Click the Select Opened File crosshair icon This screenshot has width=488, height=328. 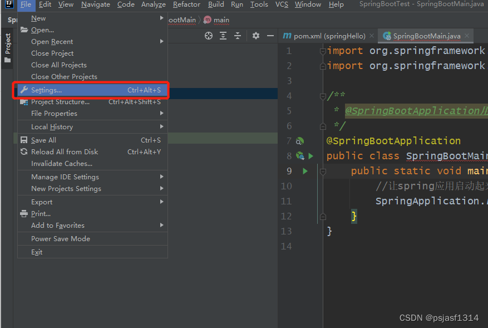tap(209, 36)
